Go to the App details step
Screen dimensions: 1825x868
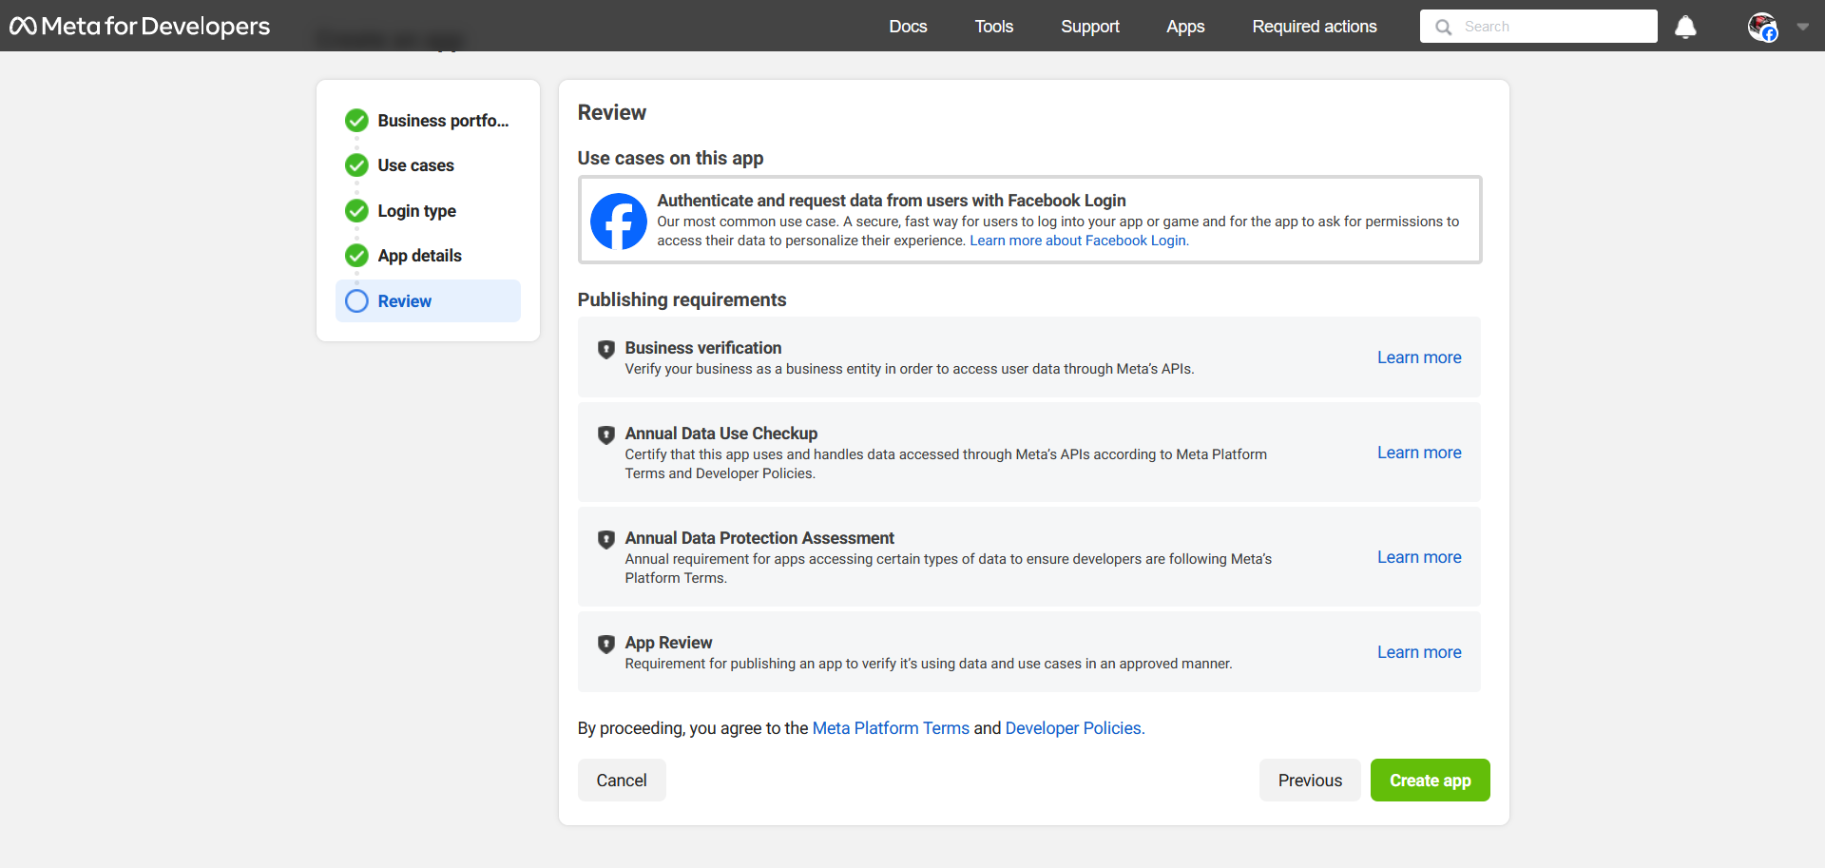click(x=419, y=256)
